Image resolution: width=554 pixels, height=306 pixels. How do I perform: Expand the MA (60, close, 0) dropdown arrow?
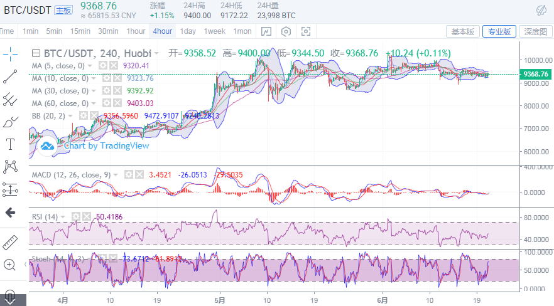coord(94,103)
